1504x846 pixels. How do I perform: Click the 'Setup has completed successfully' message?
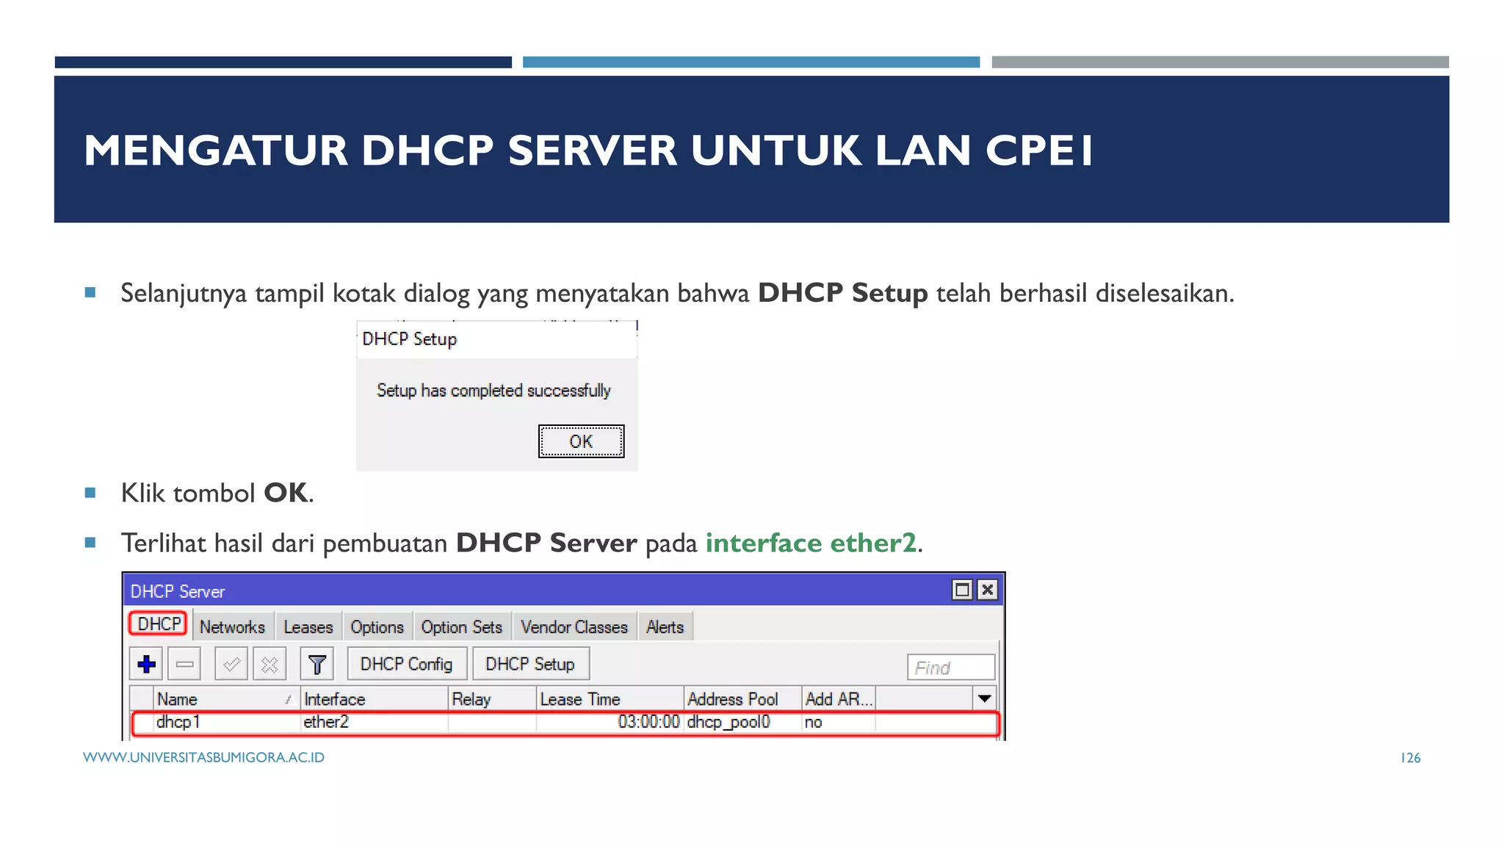point(493,391)
